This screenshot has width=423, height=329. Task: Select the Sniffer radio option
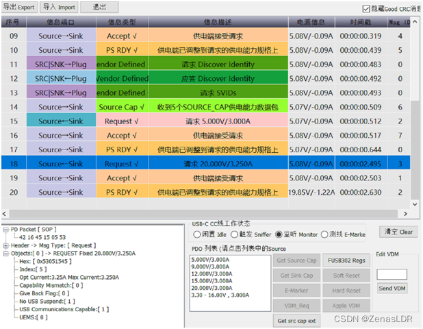[234, 234]
